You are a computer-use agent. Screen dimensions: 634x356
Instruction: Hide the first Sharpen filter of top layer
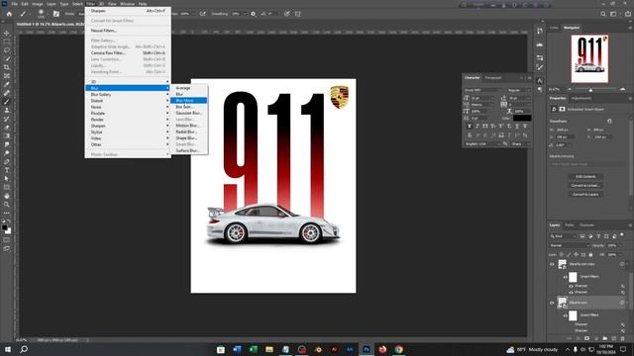[x=571, y=286]
